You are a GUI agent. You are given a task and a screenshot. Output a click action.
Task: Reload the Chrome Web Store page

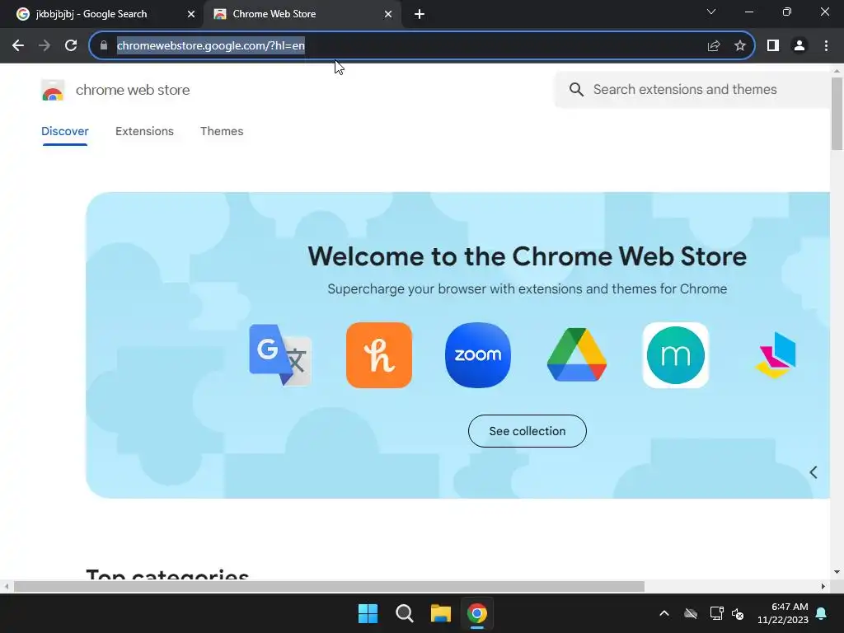coord(71,46)
